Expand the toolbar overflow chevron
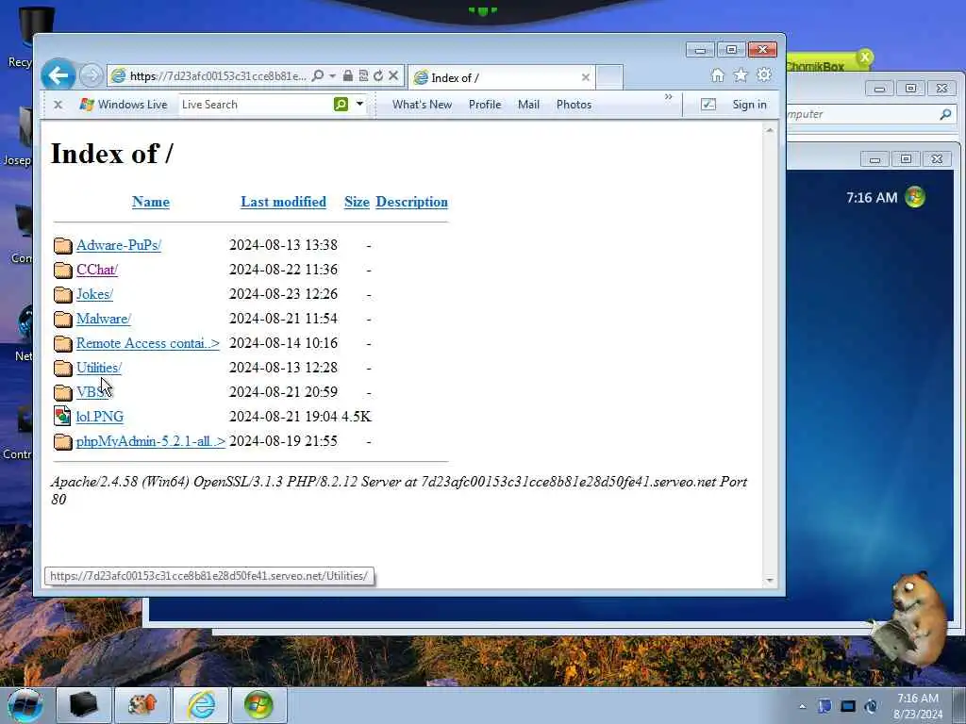 pyautogui.click(x=669, y=97)
